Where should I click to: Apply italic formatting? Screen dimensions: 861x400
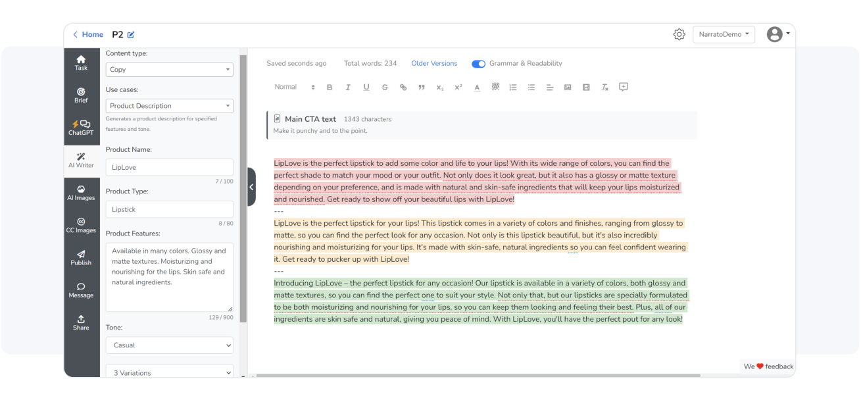348,87
